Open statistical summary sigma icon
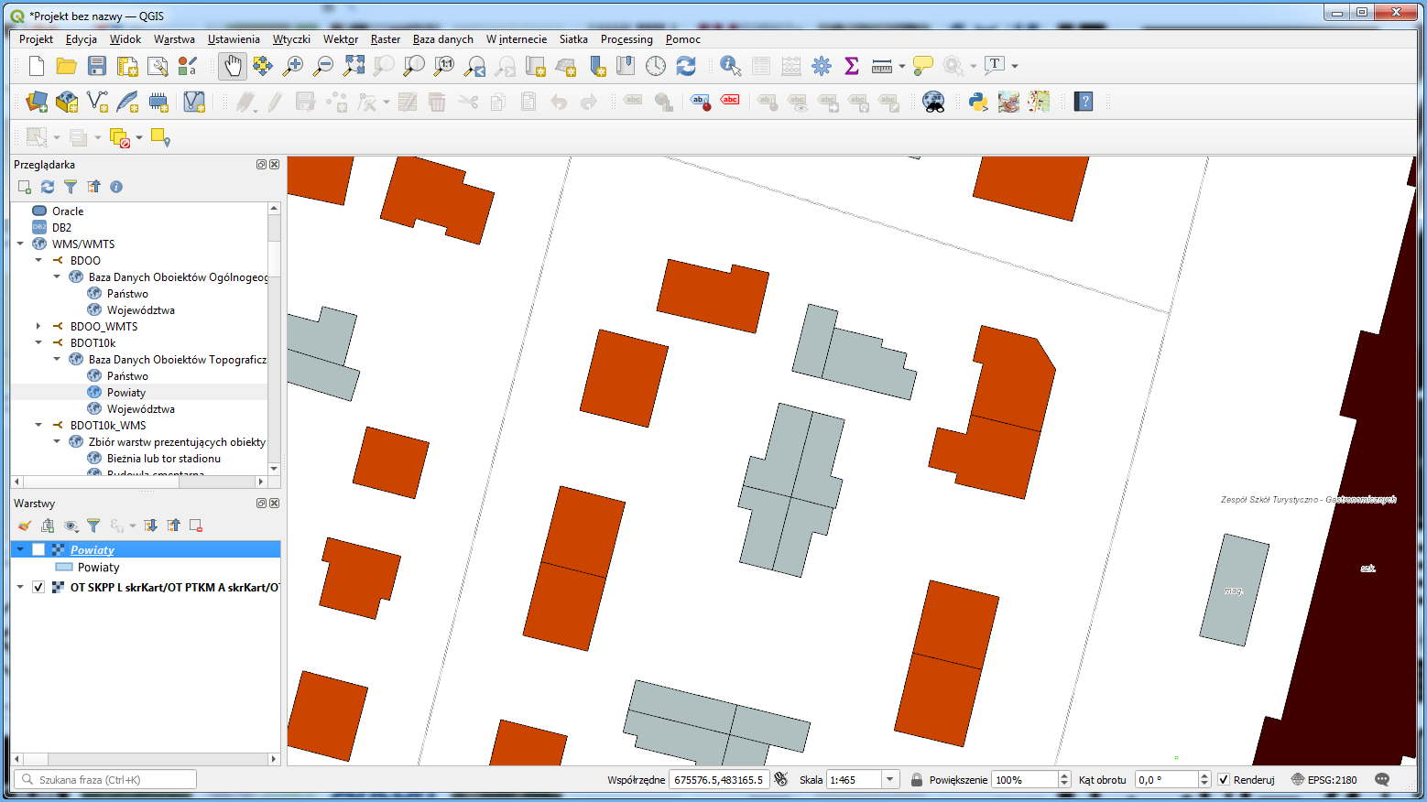The height and width of the screenshot is (802, 1427). coord(852,66)
